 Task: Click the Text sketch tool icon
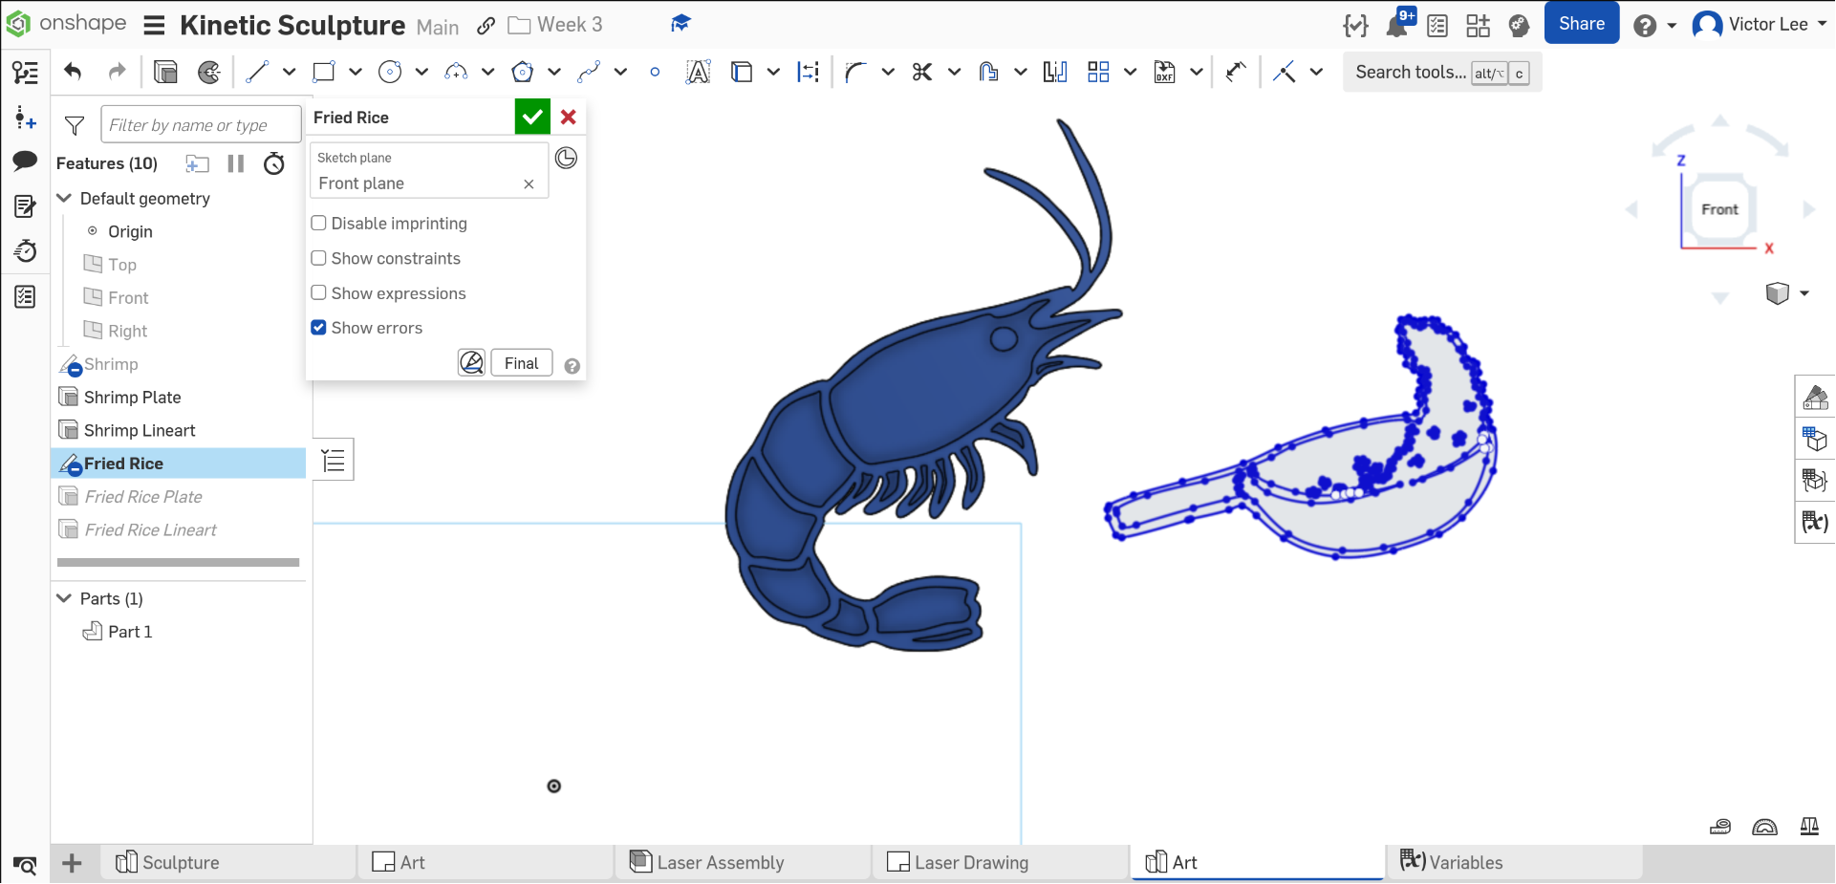pos(698,73)
